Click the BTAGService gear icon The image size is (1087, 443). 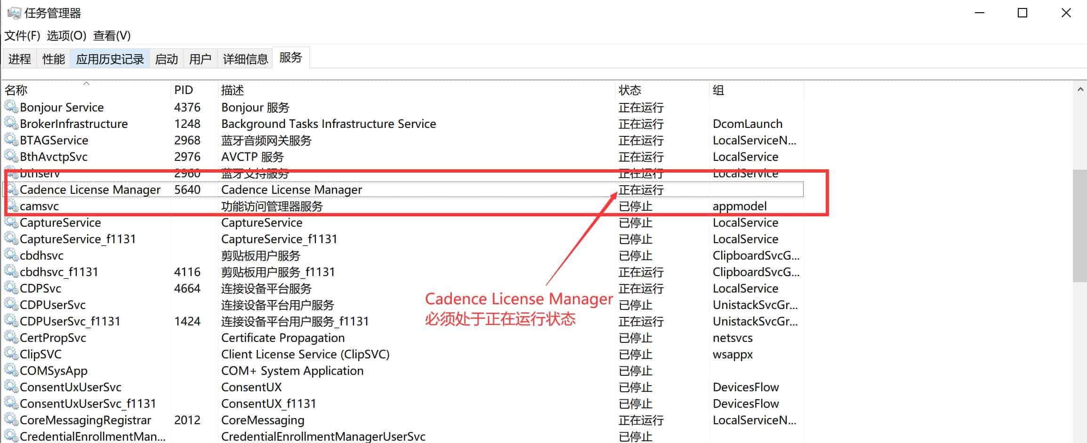[11, 140]
